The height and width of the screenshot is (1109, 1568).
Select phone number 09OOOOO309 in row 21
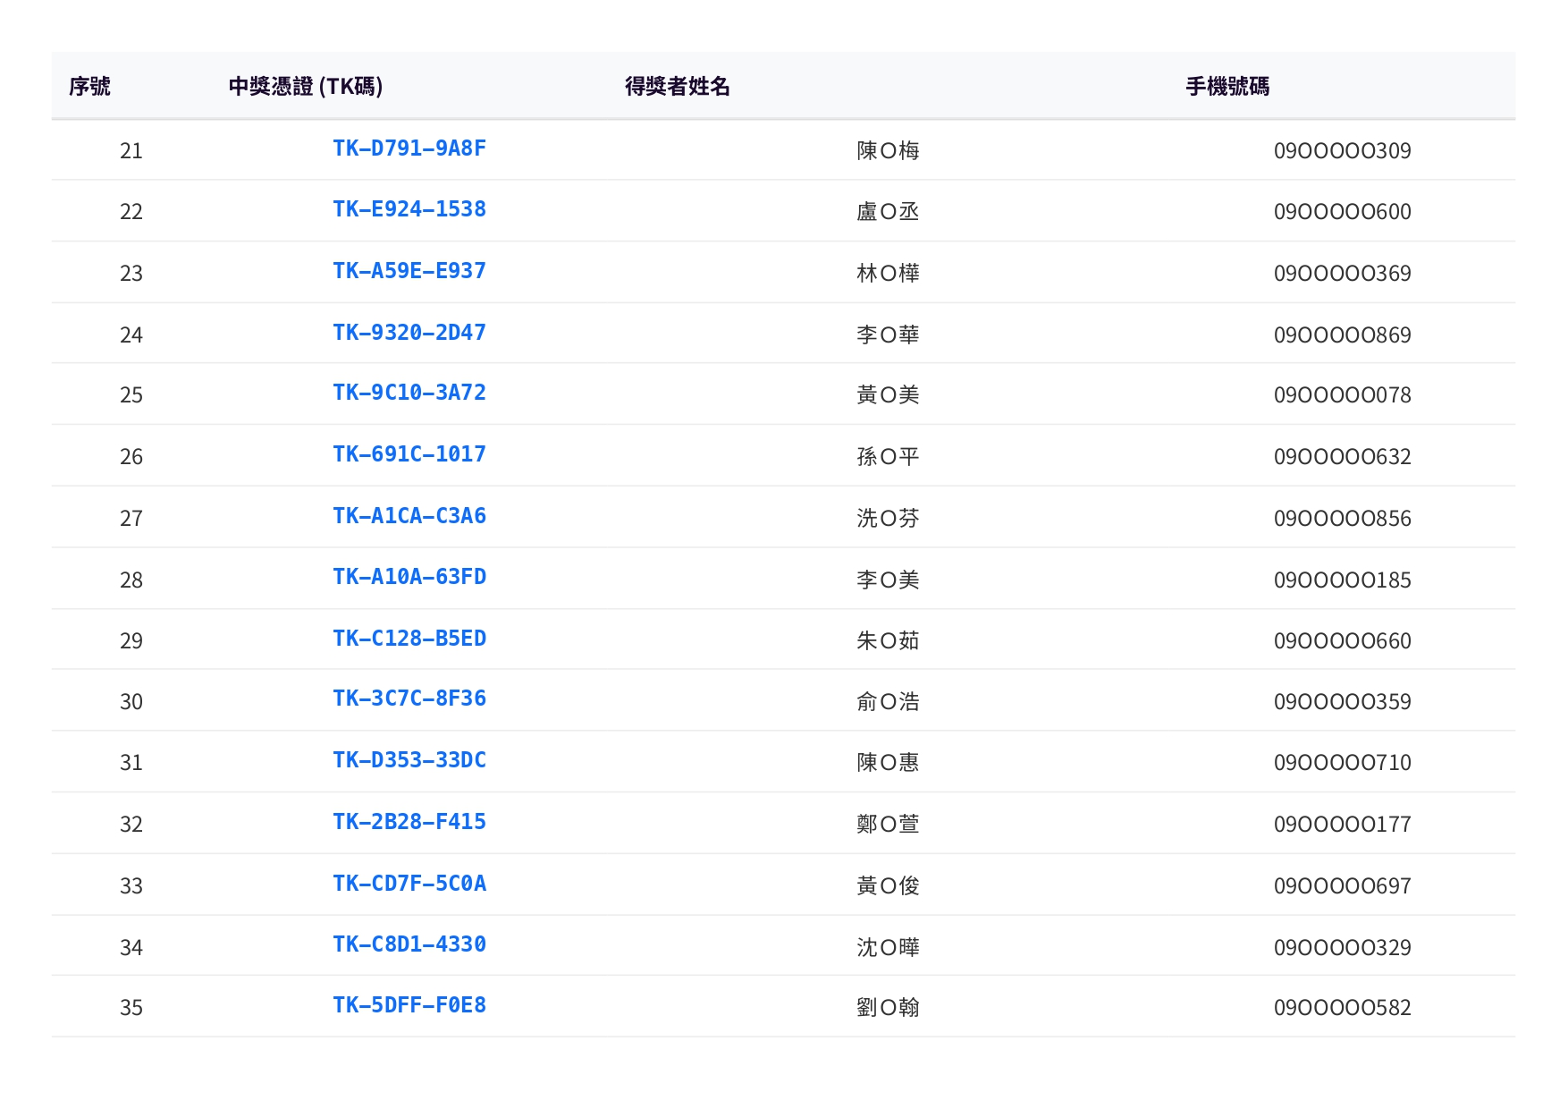tap(1342, 150)
